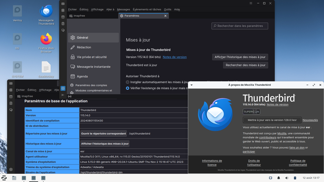Click the highlighted blue settings gear icon
The width and height of the screenshot is (324, 182).
[x=63, y=88]
